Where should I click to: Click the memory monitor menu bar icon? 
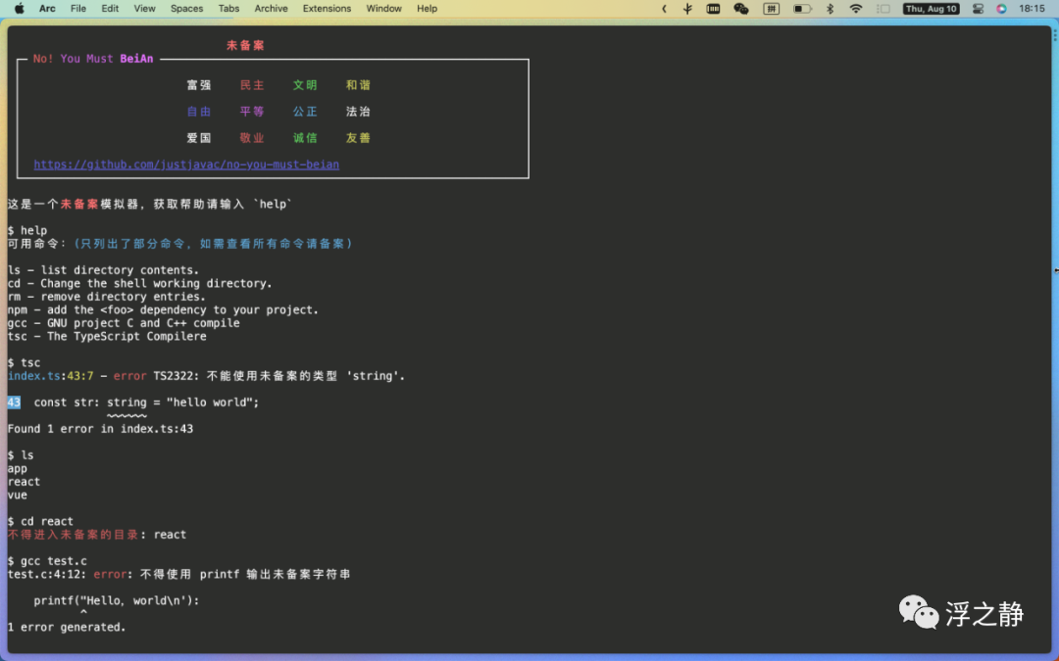point(713,9)
